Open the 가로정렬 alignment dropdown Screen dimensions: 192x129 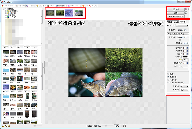pyautogui.click(x=184, y=86)
